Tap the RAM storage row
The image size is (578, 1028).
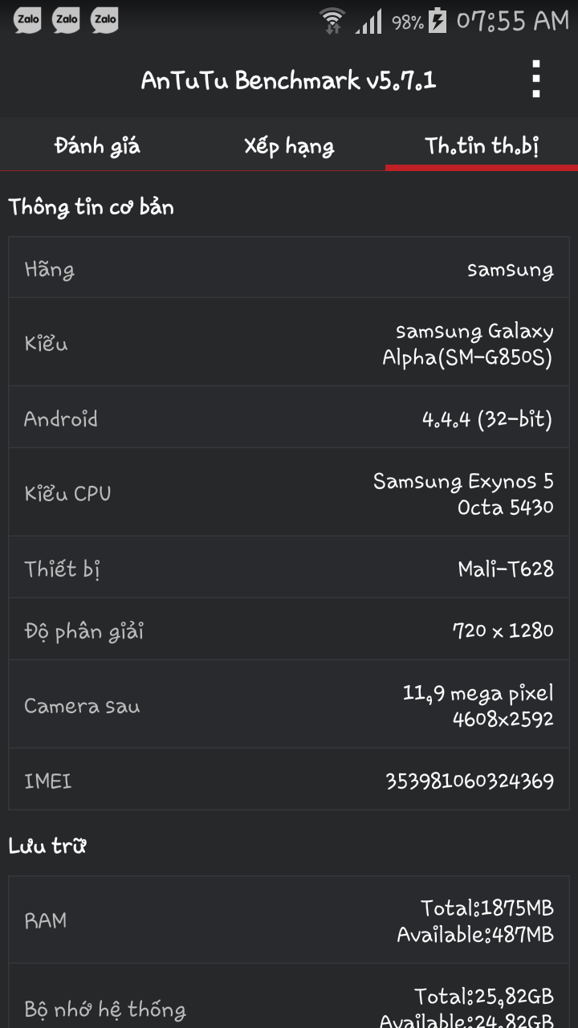289,920
